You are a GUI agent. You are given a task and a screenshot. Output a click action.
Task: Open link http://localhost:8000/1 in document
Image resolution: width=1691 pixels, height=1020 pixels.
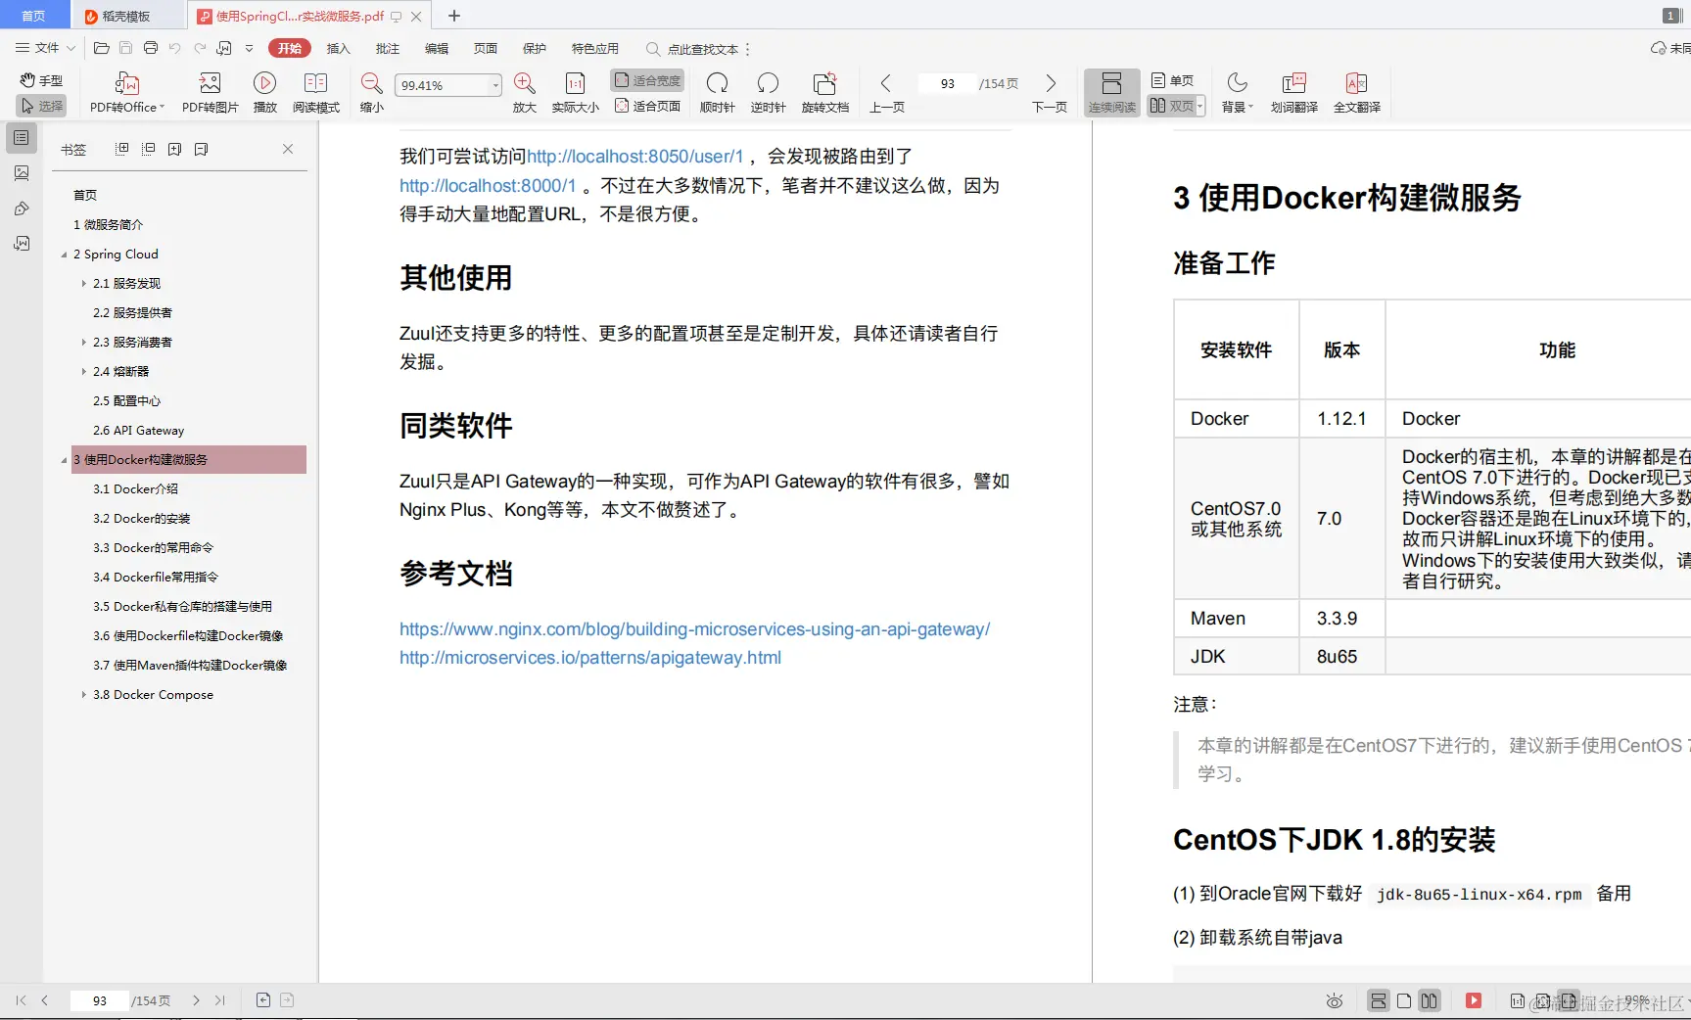click(x=487, y=185)
